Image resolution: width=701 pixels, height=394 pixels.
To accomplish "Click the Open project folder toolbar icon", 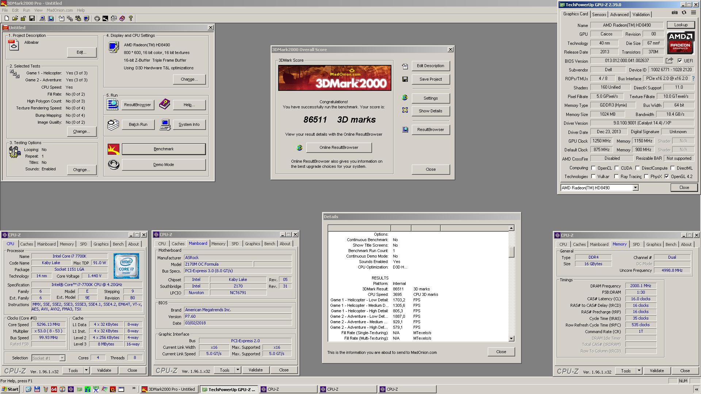I will coord(15,18).
